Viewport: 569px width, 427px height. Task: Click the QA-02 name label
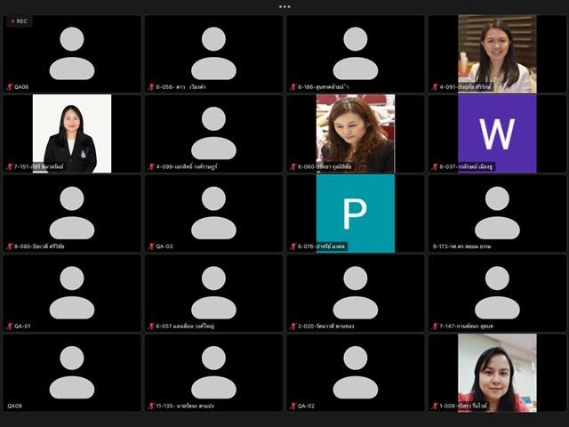(x=306, y=406)
